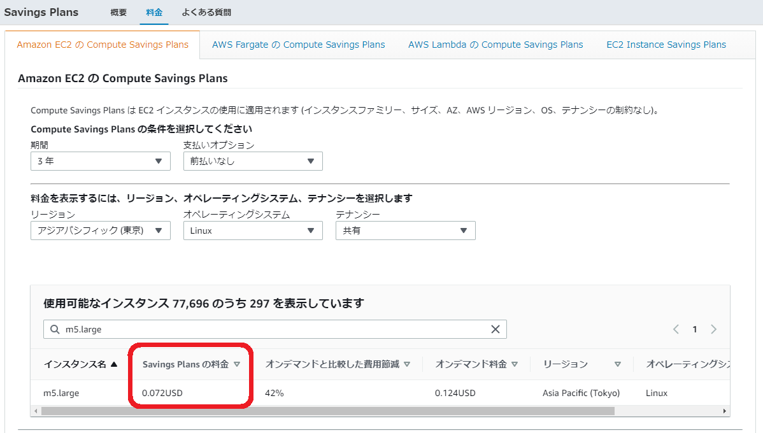Click the table scrollbar left arrow

coord(36,411)
